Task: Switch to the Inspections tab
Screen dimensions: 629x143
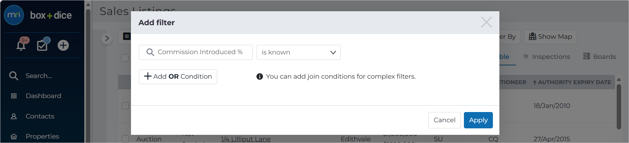Action: click(x=546, y=57)
